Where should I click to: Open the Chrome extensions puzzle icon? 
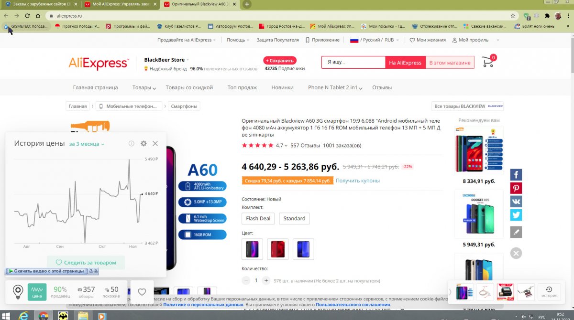[x=547, y=15]
